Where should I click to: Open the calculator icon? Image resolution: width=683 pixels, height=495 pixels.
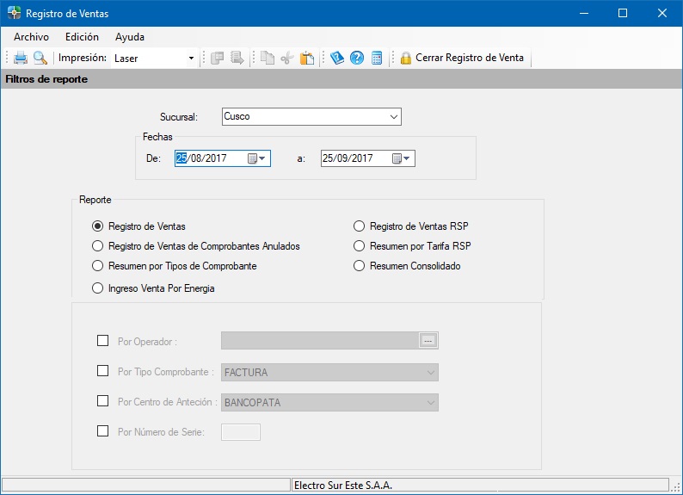coord(377,59)
